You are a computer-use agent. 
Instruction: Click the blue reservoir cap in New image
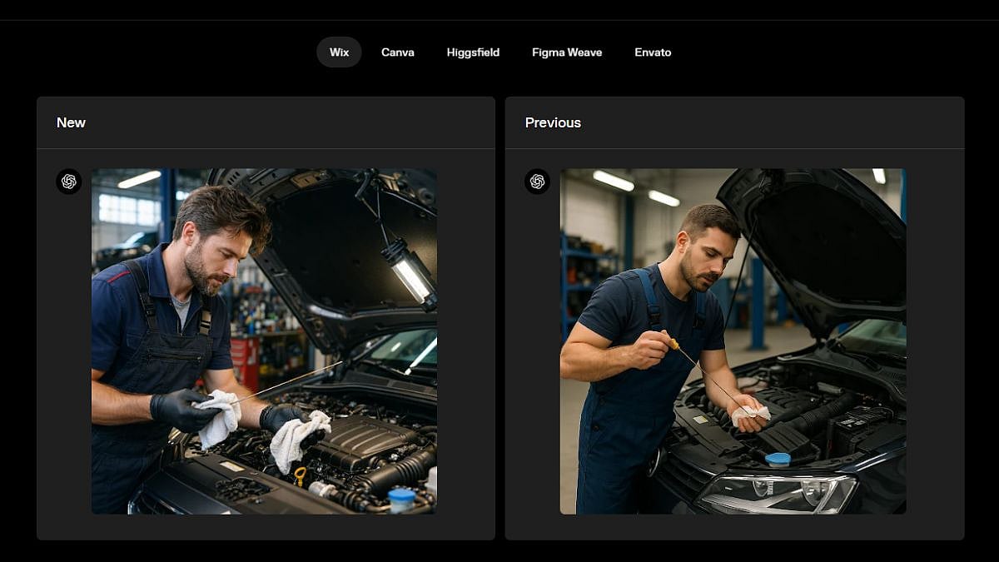click(x=401, y=496)
